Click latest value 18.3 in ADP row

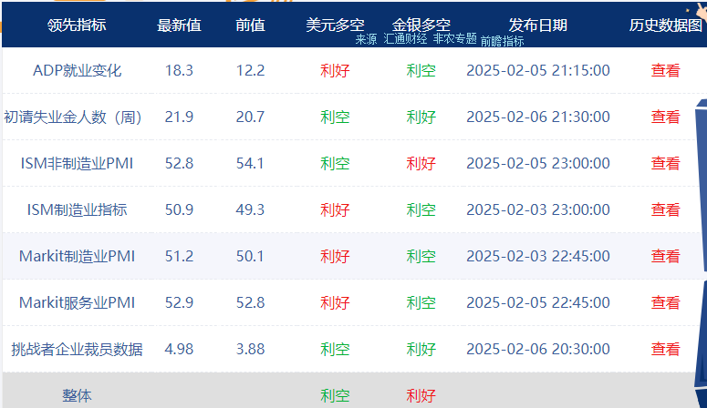[x=179, y=71]
